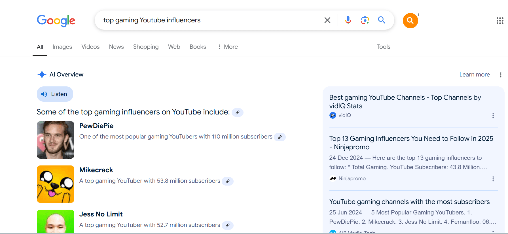This screenshot has width=508, height=234.
Task: Open the Google apps grid
Action: pos(500,21)
